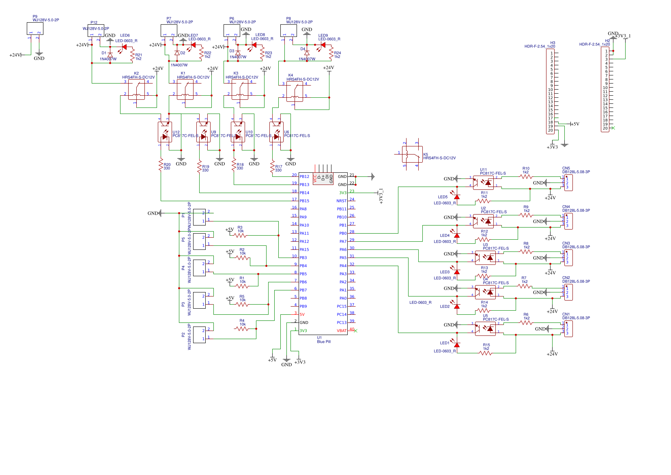This screenshot has height=475, width=671.
Task: Click the 'VBAT' pin label
Action: (x=342, y=331)
